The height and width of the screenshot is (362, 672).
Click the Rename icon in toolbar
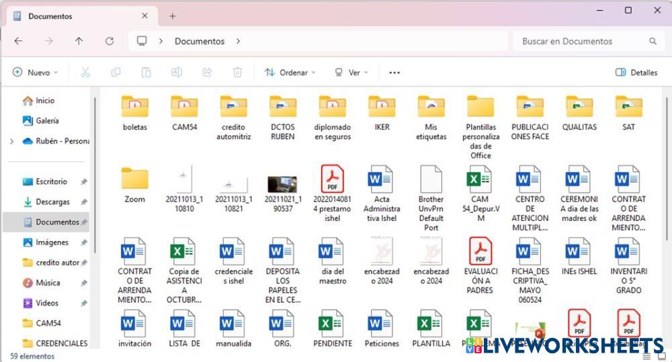coord(176,73)
